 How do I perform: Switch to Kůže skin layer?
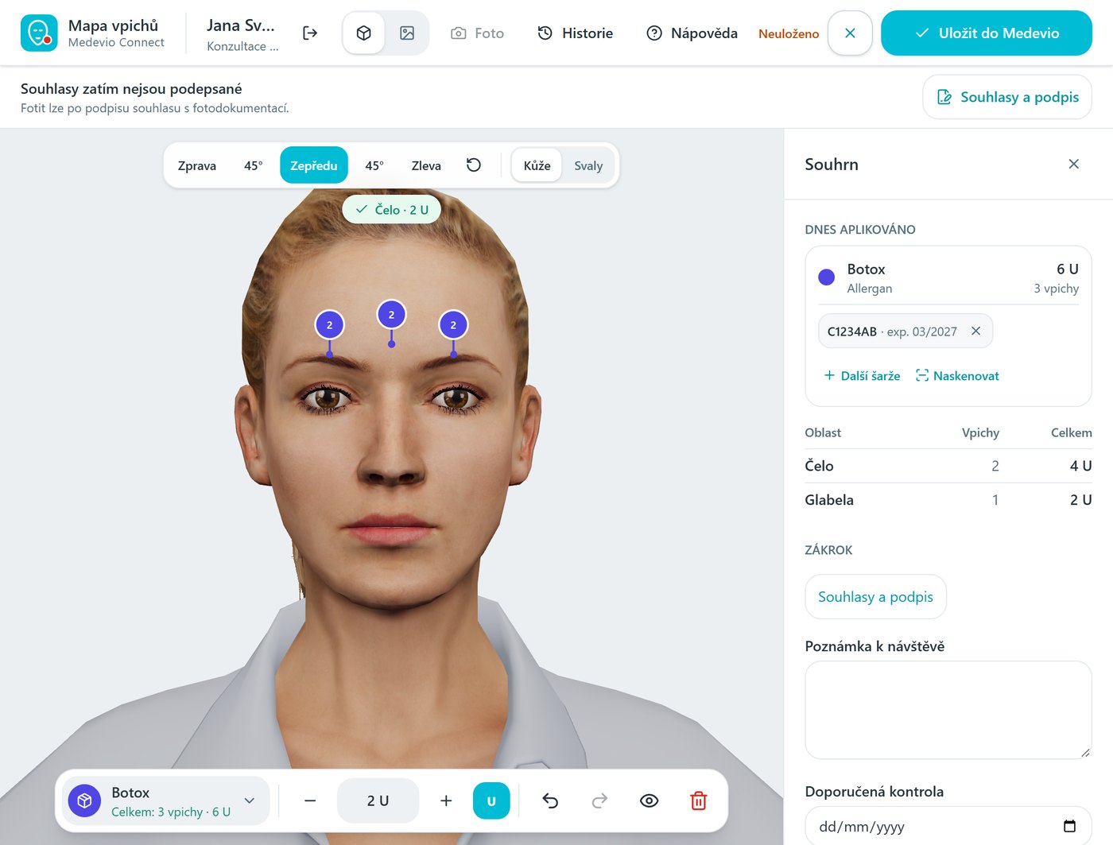pos(537,165)
